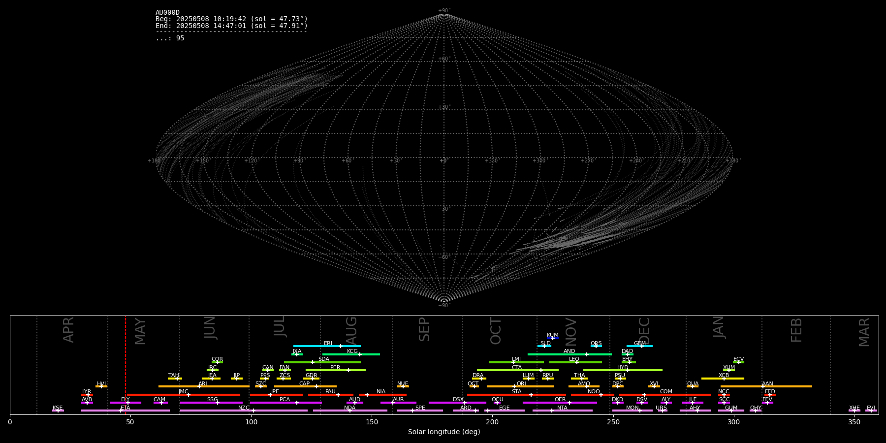Click the ORI shower label
Image resolution: width=886 pixels, height=443 pixels.
521,384
